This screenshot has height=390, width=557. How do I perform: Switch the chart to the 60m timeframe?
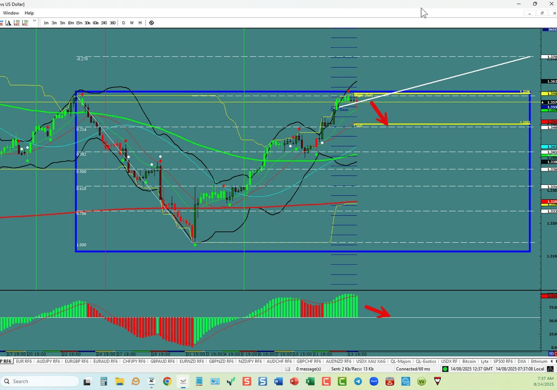coord(96,23)
